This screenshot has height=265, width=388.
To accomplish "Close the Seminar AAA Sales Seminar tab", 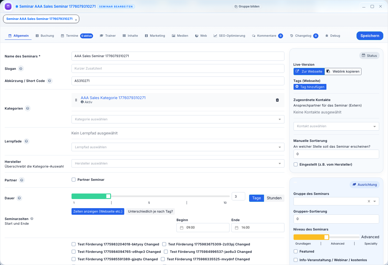I will coord(76,20).
